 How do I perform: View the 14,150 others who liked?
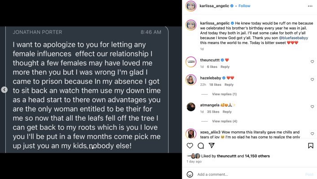pos(257,156)
